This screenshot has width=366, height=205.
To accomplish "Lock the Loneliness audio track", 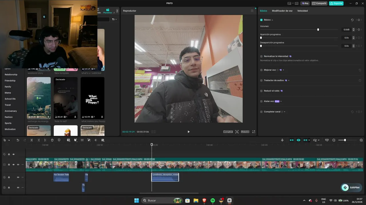I will (9, 177).
